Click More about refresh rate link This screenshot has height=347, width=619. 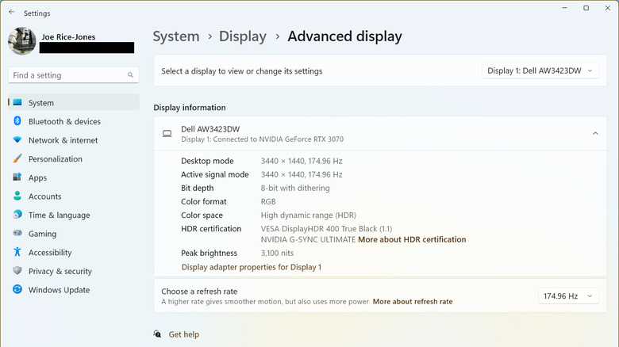tap(412, 302)
